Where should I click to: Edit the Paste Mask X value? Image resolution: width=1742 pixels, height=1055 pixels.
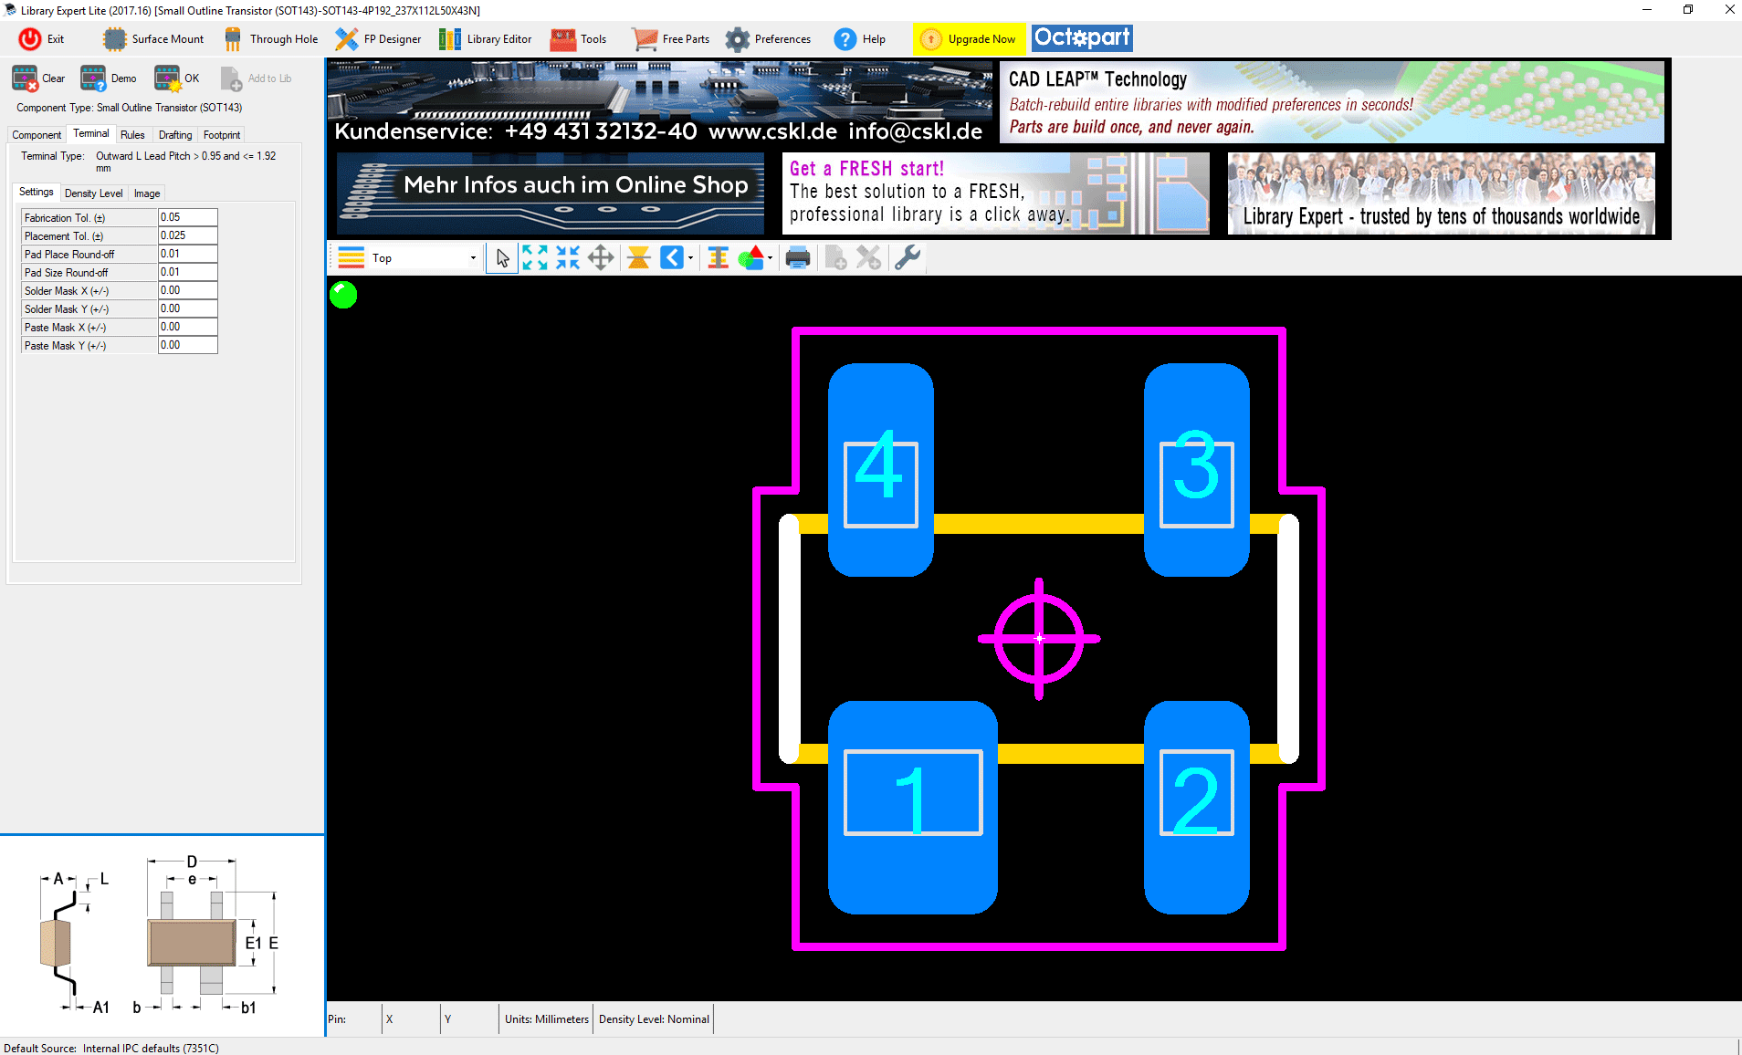click(x=188, y=327)
